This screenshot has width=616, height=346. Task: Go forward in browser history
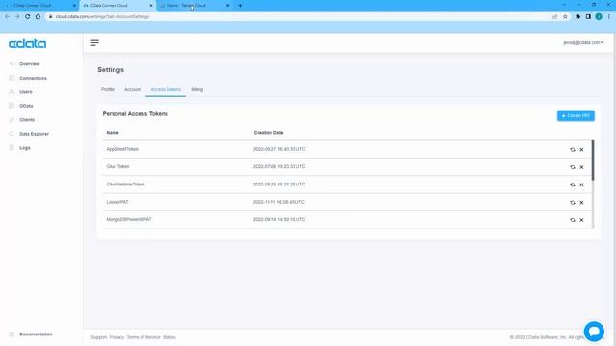pyautogui.click(x=17, y=17)
